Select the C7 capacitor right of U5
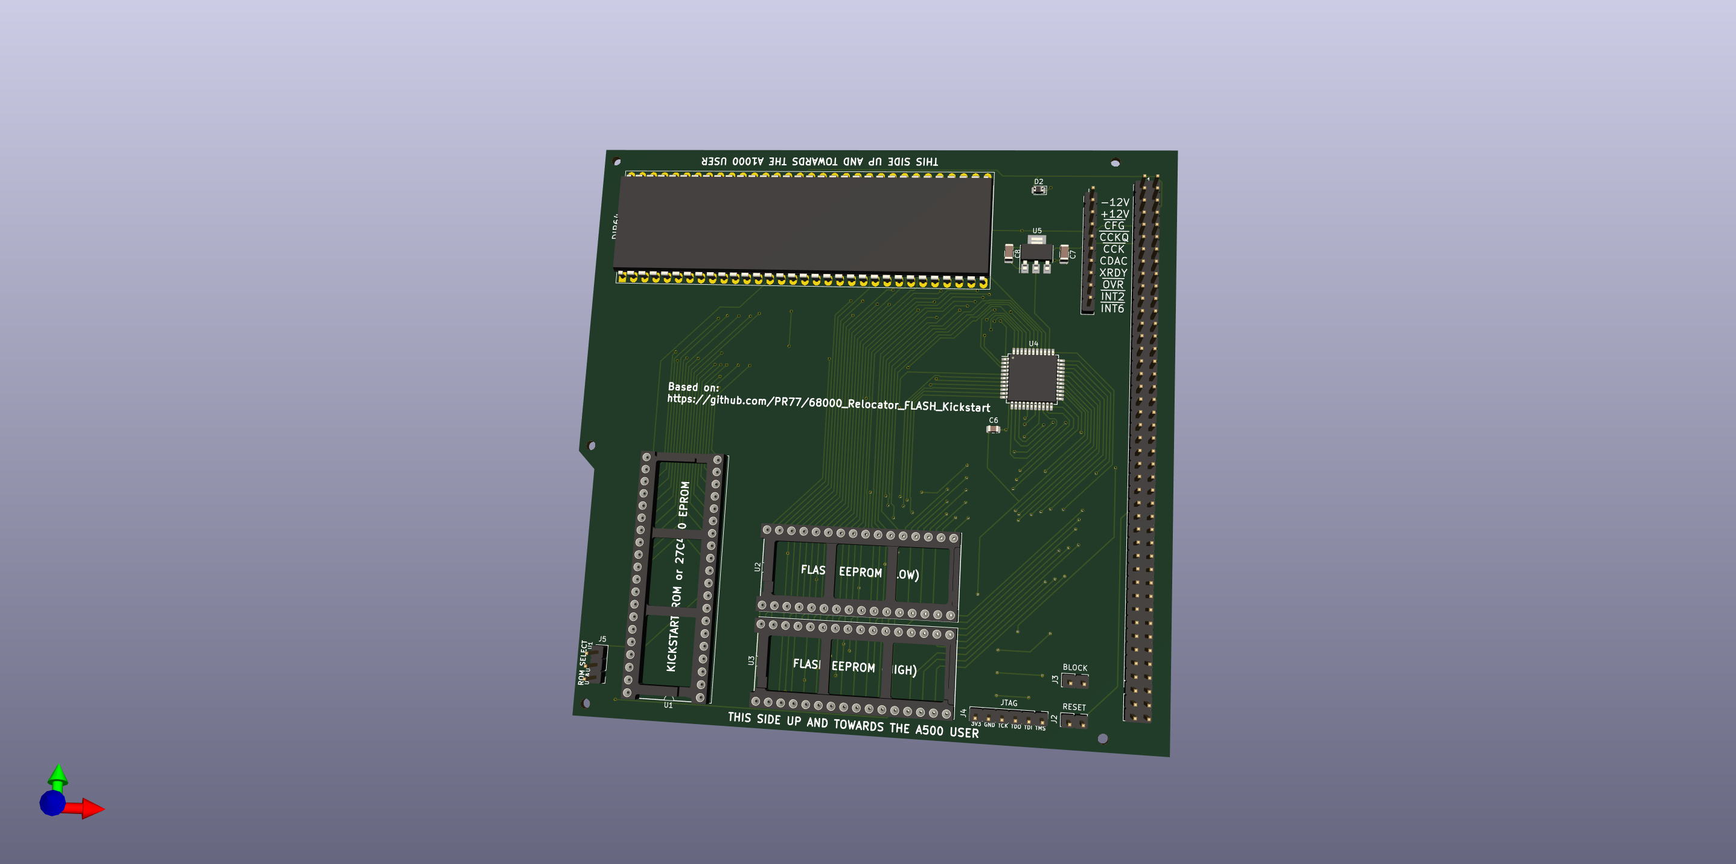Screen dimensions: 1736x864 1064,254
